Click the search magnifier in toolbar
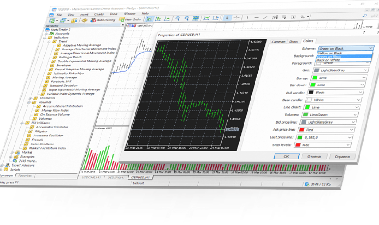The height and width of the screenshot is (225, 379). click(364, 16)
